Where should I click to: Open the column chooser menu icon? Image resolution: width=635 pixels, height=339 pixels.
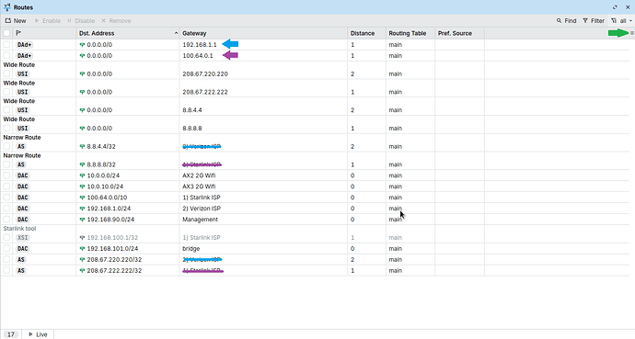pos(631,33)
